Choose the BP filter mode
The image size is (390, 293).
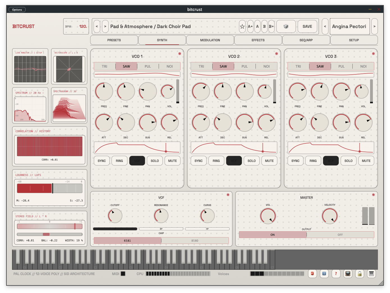161,229
